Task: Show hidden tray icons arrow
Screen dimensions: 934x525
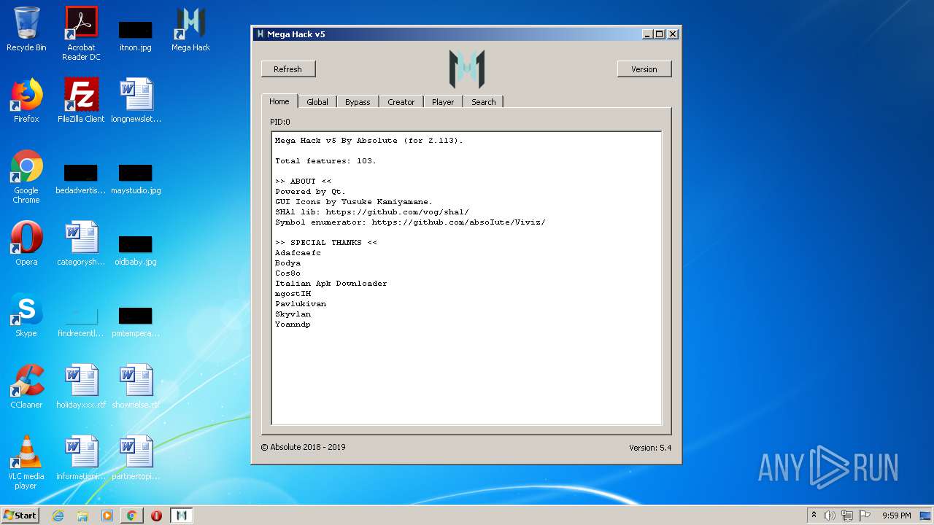Action: point(814,516)
